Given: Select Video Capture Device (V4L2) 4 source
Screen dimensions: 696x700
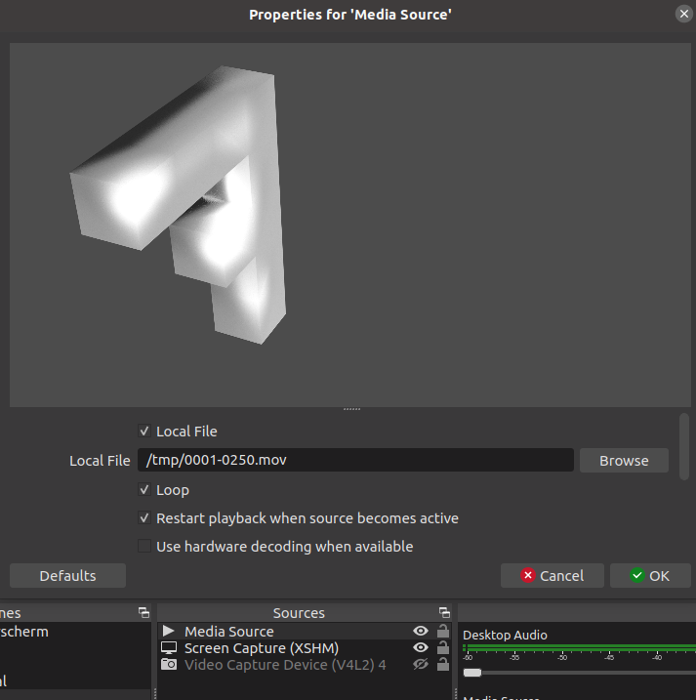Looking at the screenshot, I should 304,664.
